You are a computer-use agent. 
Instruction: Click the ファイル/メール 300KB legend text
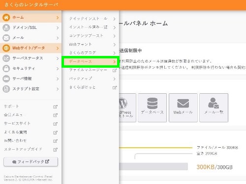coord(217,148)
